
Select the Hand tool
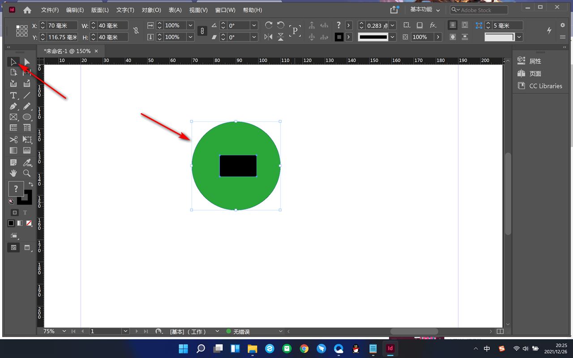pos(13,173)
